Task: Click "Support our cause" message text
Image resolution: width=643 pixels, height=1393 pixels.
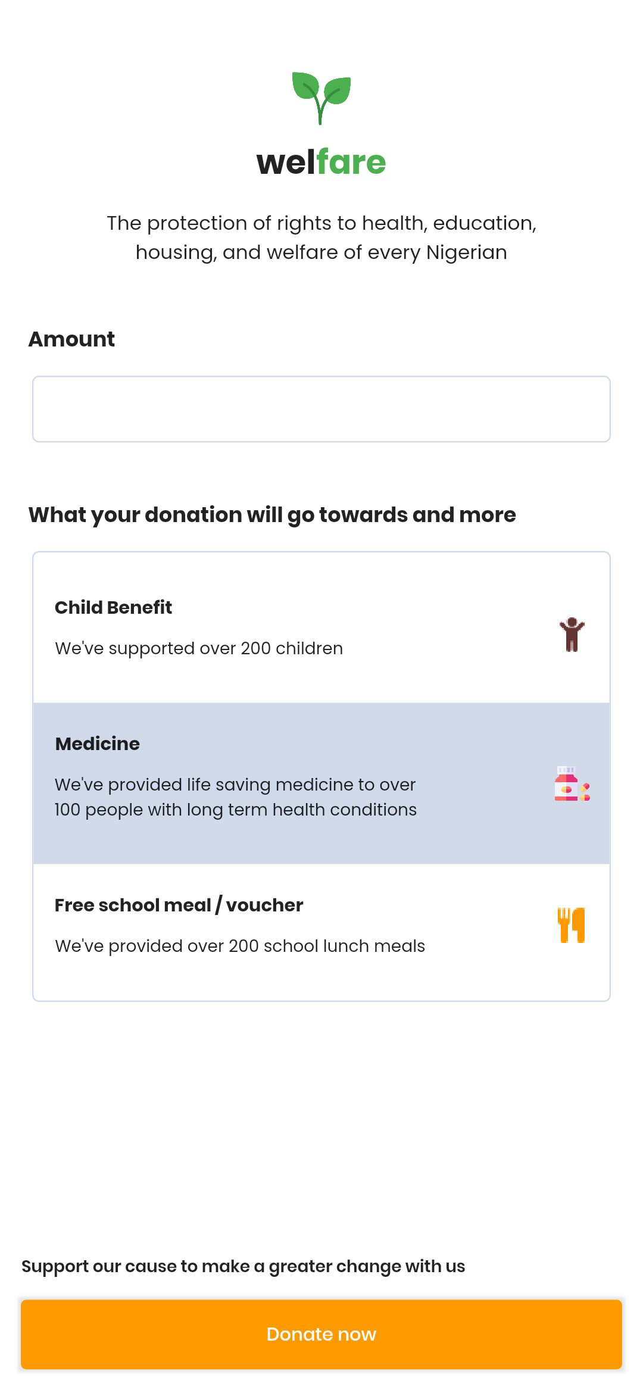Action: tap(243, 1266)
